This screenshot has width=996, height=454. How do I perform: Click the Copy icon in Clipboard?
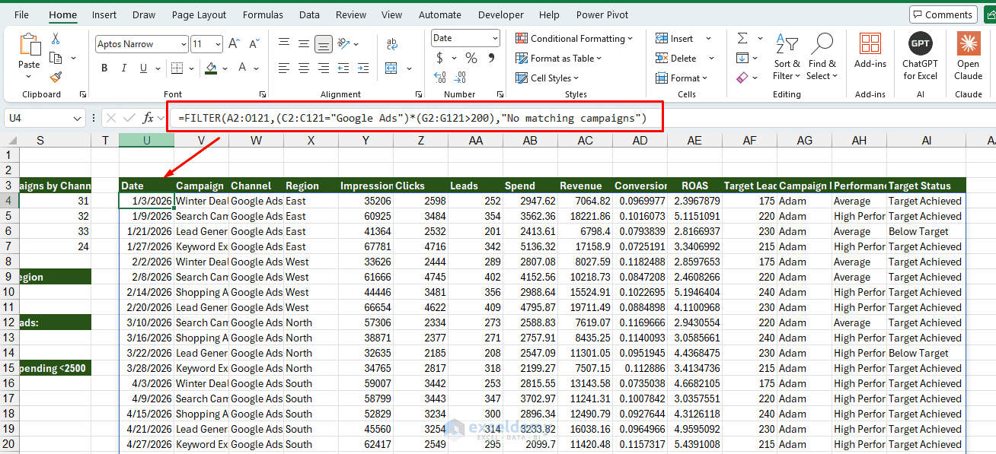coord(56,58)
